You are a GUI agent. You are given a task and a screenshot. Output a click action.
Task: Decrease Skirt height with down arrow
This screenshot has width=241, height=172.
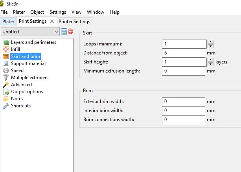[210, 64]
